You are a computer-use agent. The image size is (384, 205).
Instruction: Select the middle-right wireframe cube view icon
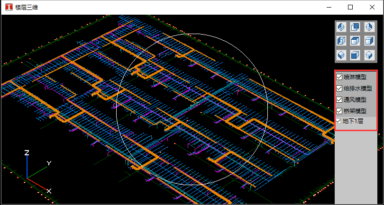point(369,41)
